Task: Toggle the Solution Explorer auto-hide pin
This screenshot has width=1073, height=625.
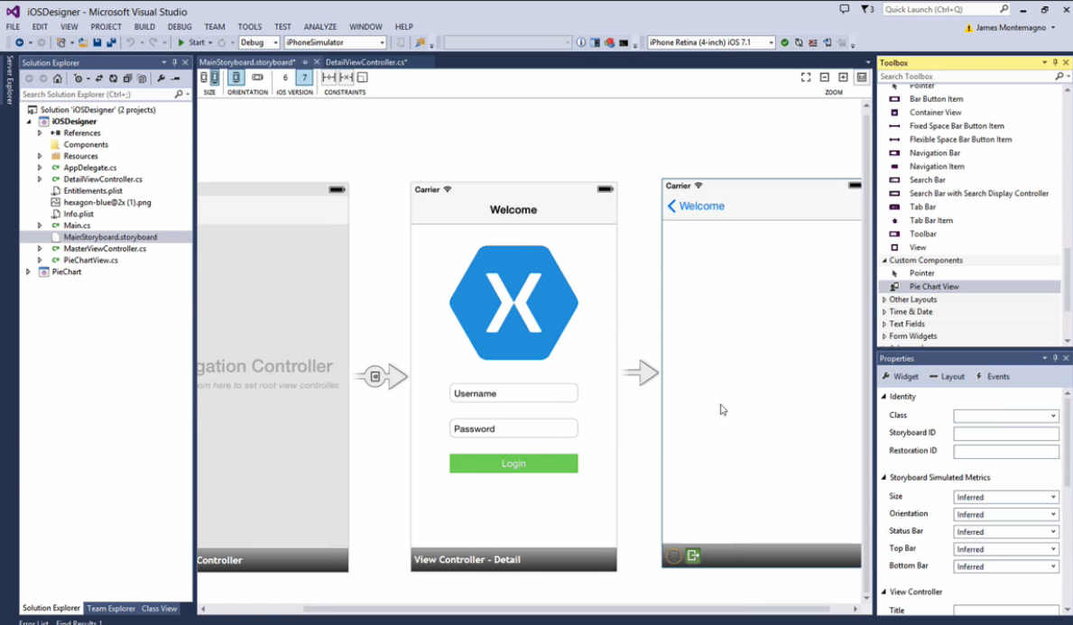Action: click(174, 62)
